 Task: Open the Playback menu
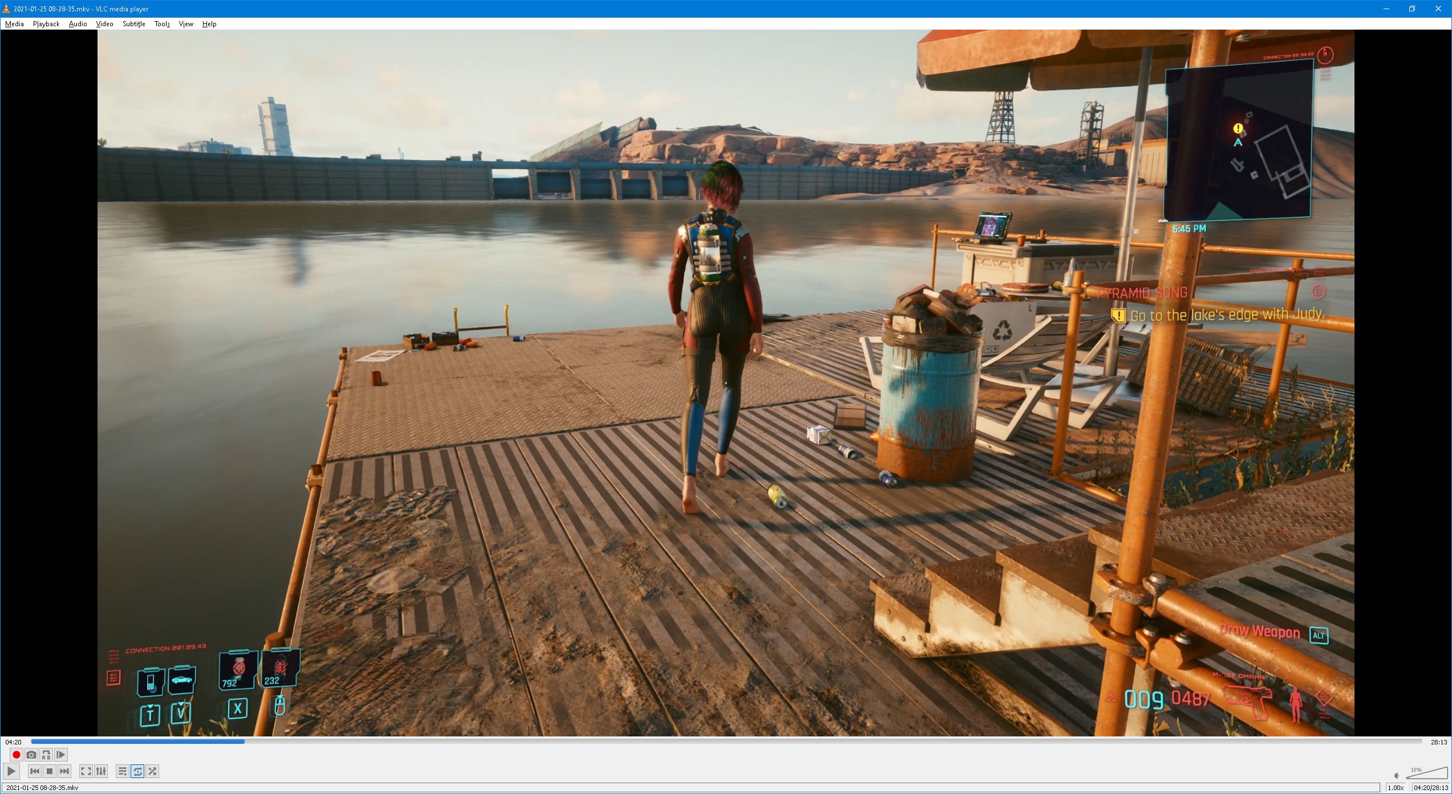[46, 24]
